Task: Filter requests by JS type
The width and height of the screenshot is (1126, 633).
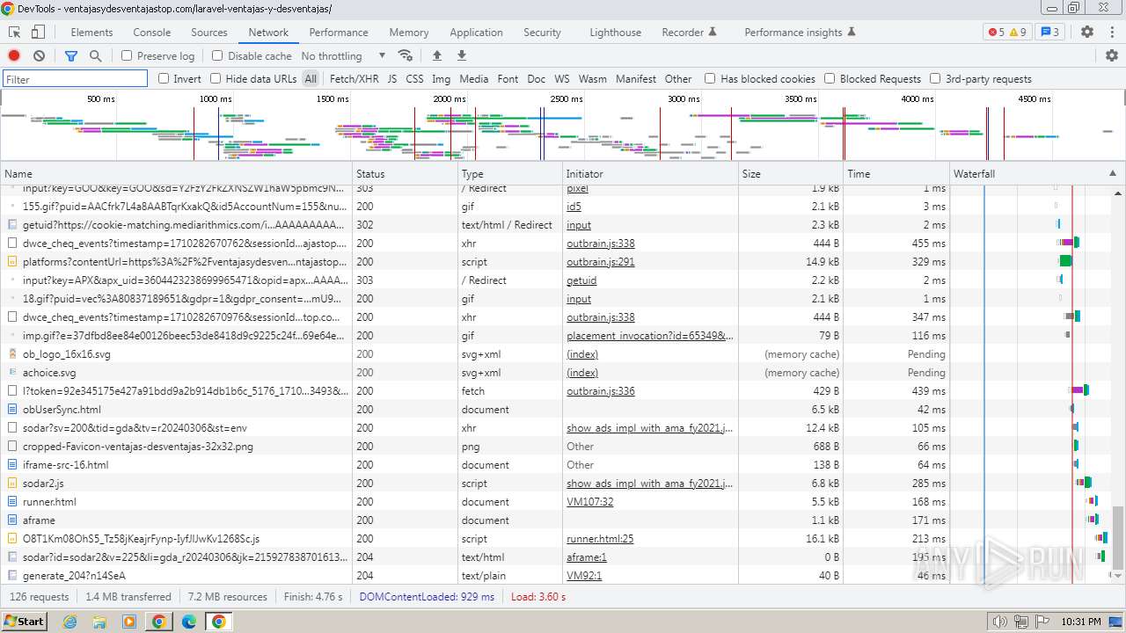Action: pos(392,78)
